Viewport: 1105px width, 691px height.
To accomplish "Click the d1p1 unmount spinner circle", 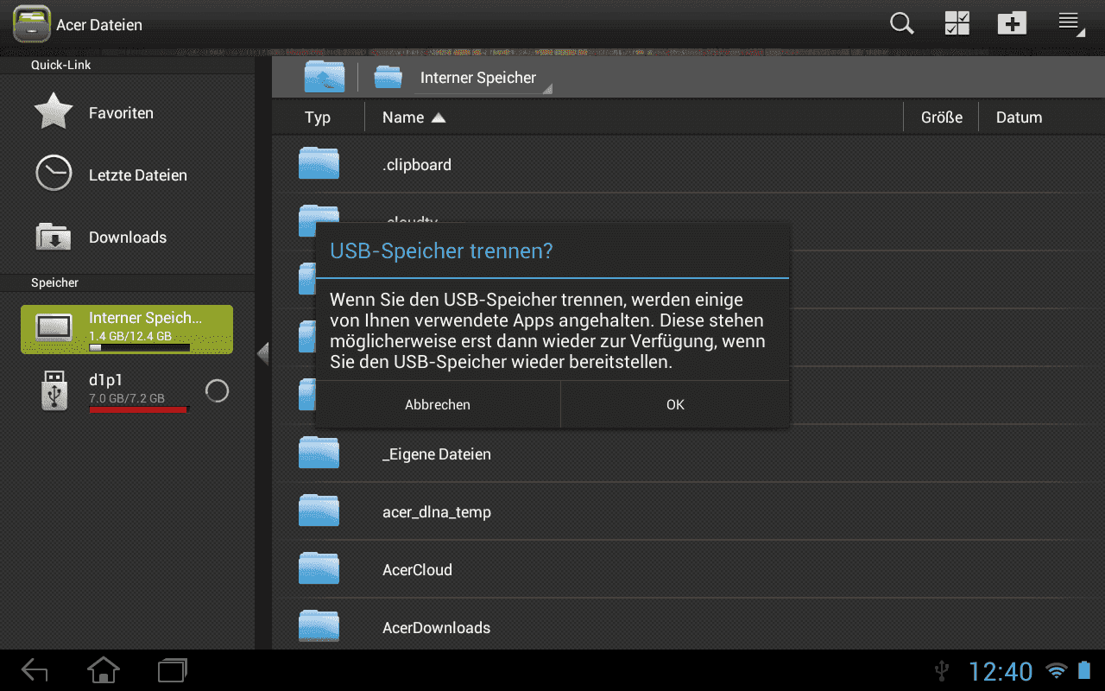I will (217, 391).
